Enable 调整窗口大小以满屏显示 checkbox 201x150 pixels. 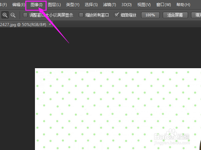pos(25,15)
